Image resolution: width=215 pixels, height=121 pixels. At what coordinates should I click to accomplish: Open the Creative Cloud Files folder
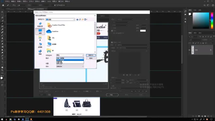56,25
